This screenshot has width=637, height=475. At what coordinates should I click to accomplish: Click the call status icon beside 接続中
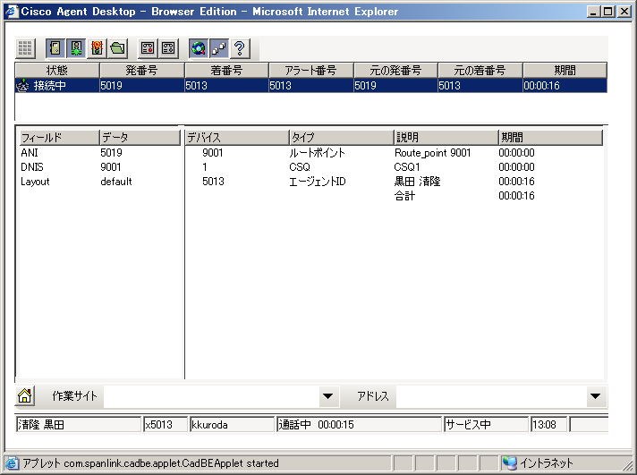click(x=22, y=86)
